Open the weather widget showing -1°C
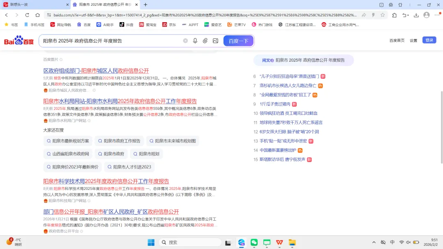 point(14,242)
